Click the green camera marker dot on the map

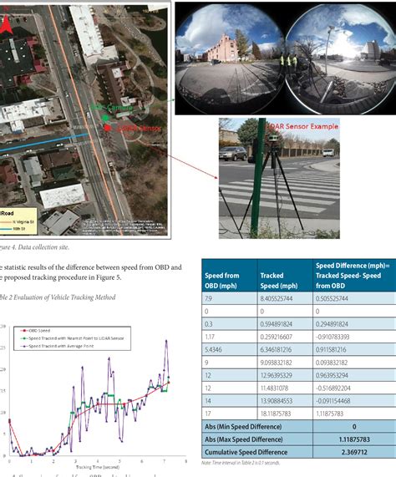click(105, 118)
